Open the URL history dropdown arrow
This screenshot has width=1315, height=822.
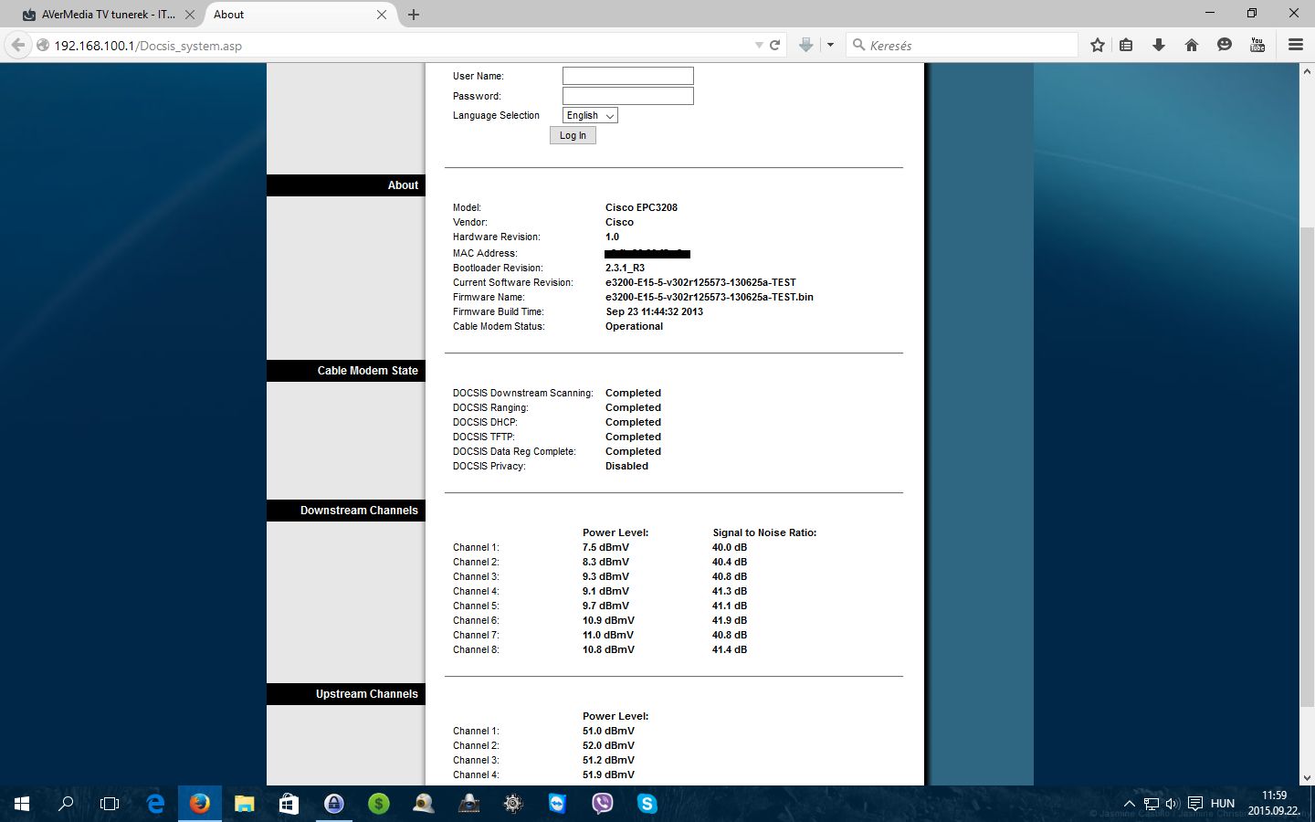(758, 45)
